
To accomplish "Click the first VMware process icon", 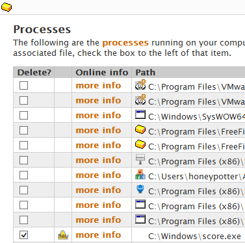I will 140,85.
